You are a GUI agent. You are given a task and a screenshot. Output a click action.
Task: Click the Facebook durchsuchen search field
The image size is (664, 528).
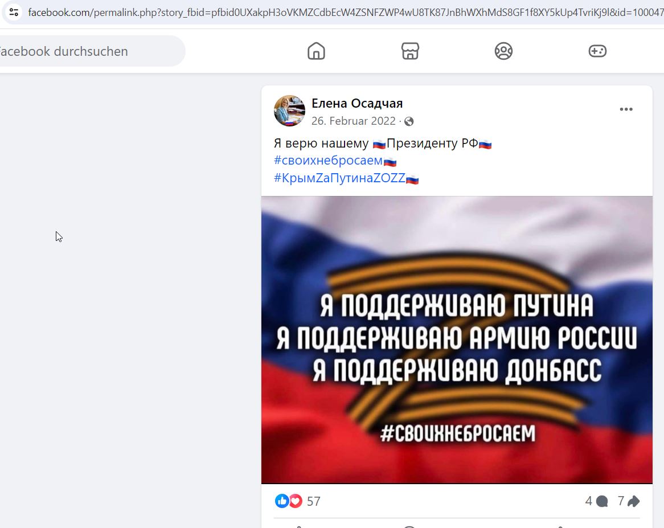click(91, 51)
